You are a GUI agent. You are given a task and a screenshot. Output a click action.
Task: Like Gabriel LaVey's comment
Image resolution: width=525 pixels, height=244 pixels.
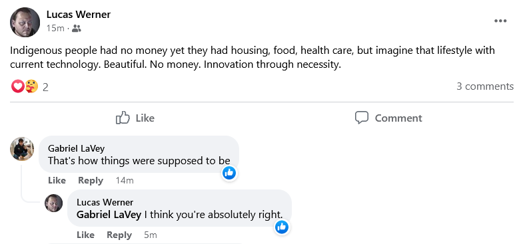[57, 180]
